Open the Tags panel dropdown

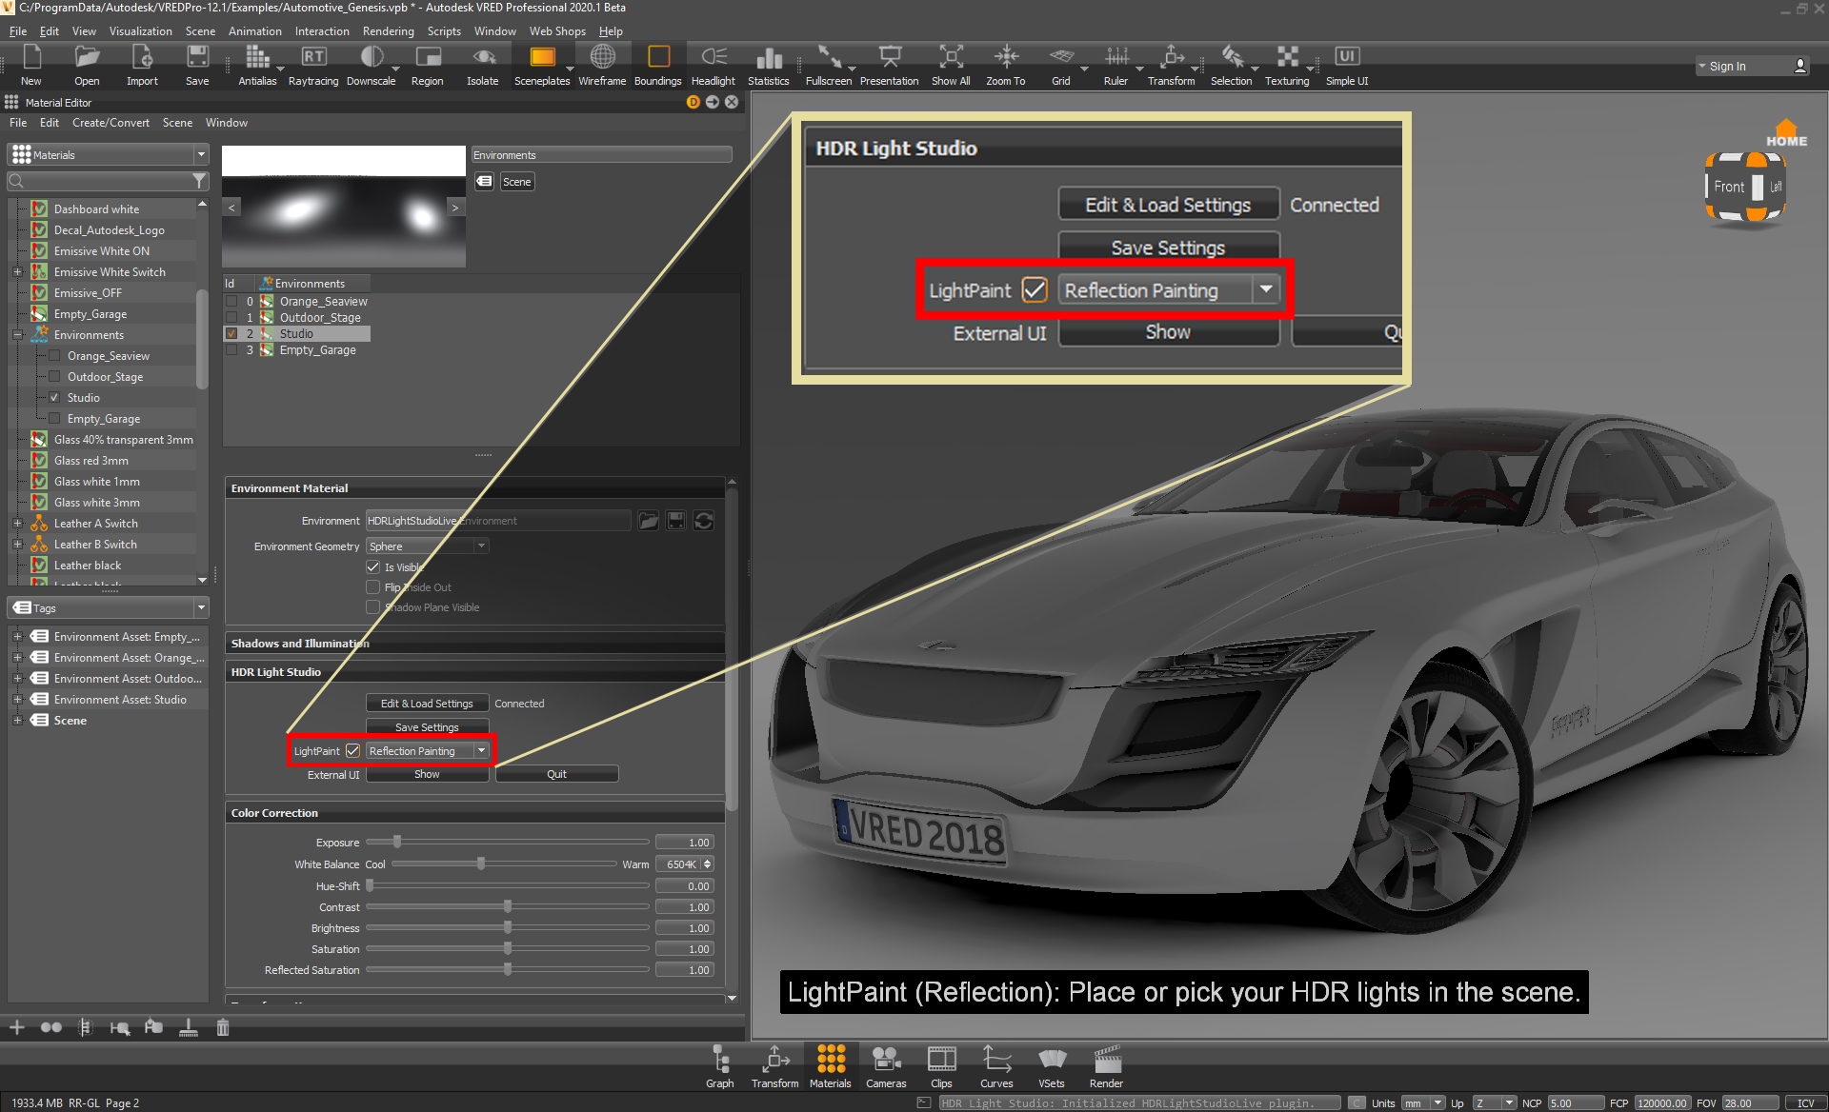click(x=109, y=607)
